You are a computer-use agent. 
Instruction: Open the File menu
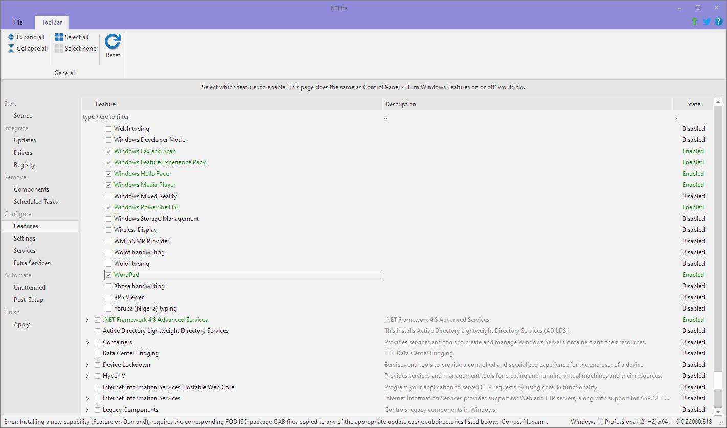point(18,22)
